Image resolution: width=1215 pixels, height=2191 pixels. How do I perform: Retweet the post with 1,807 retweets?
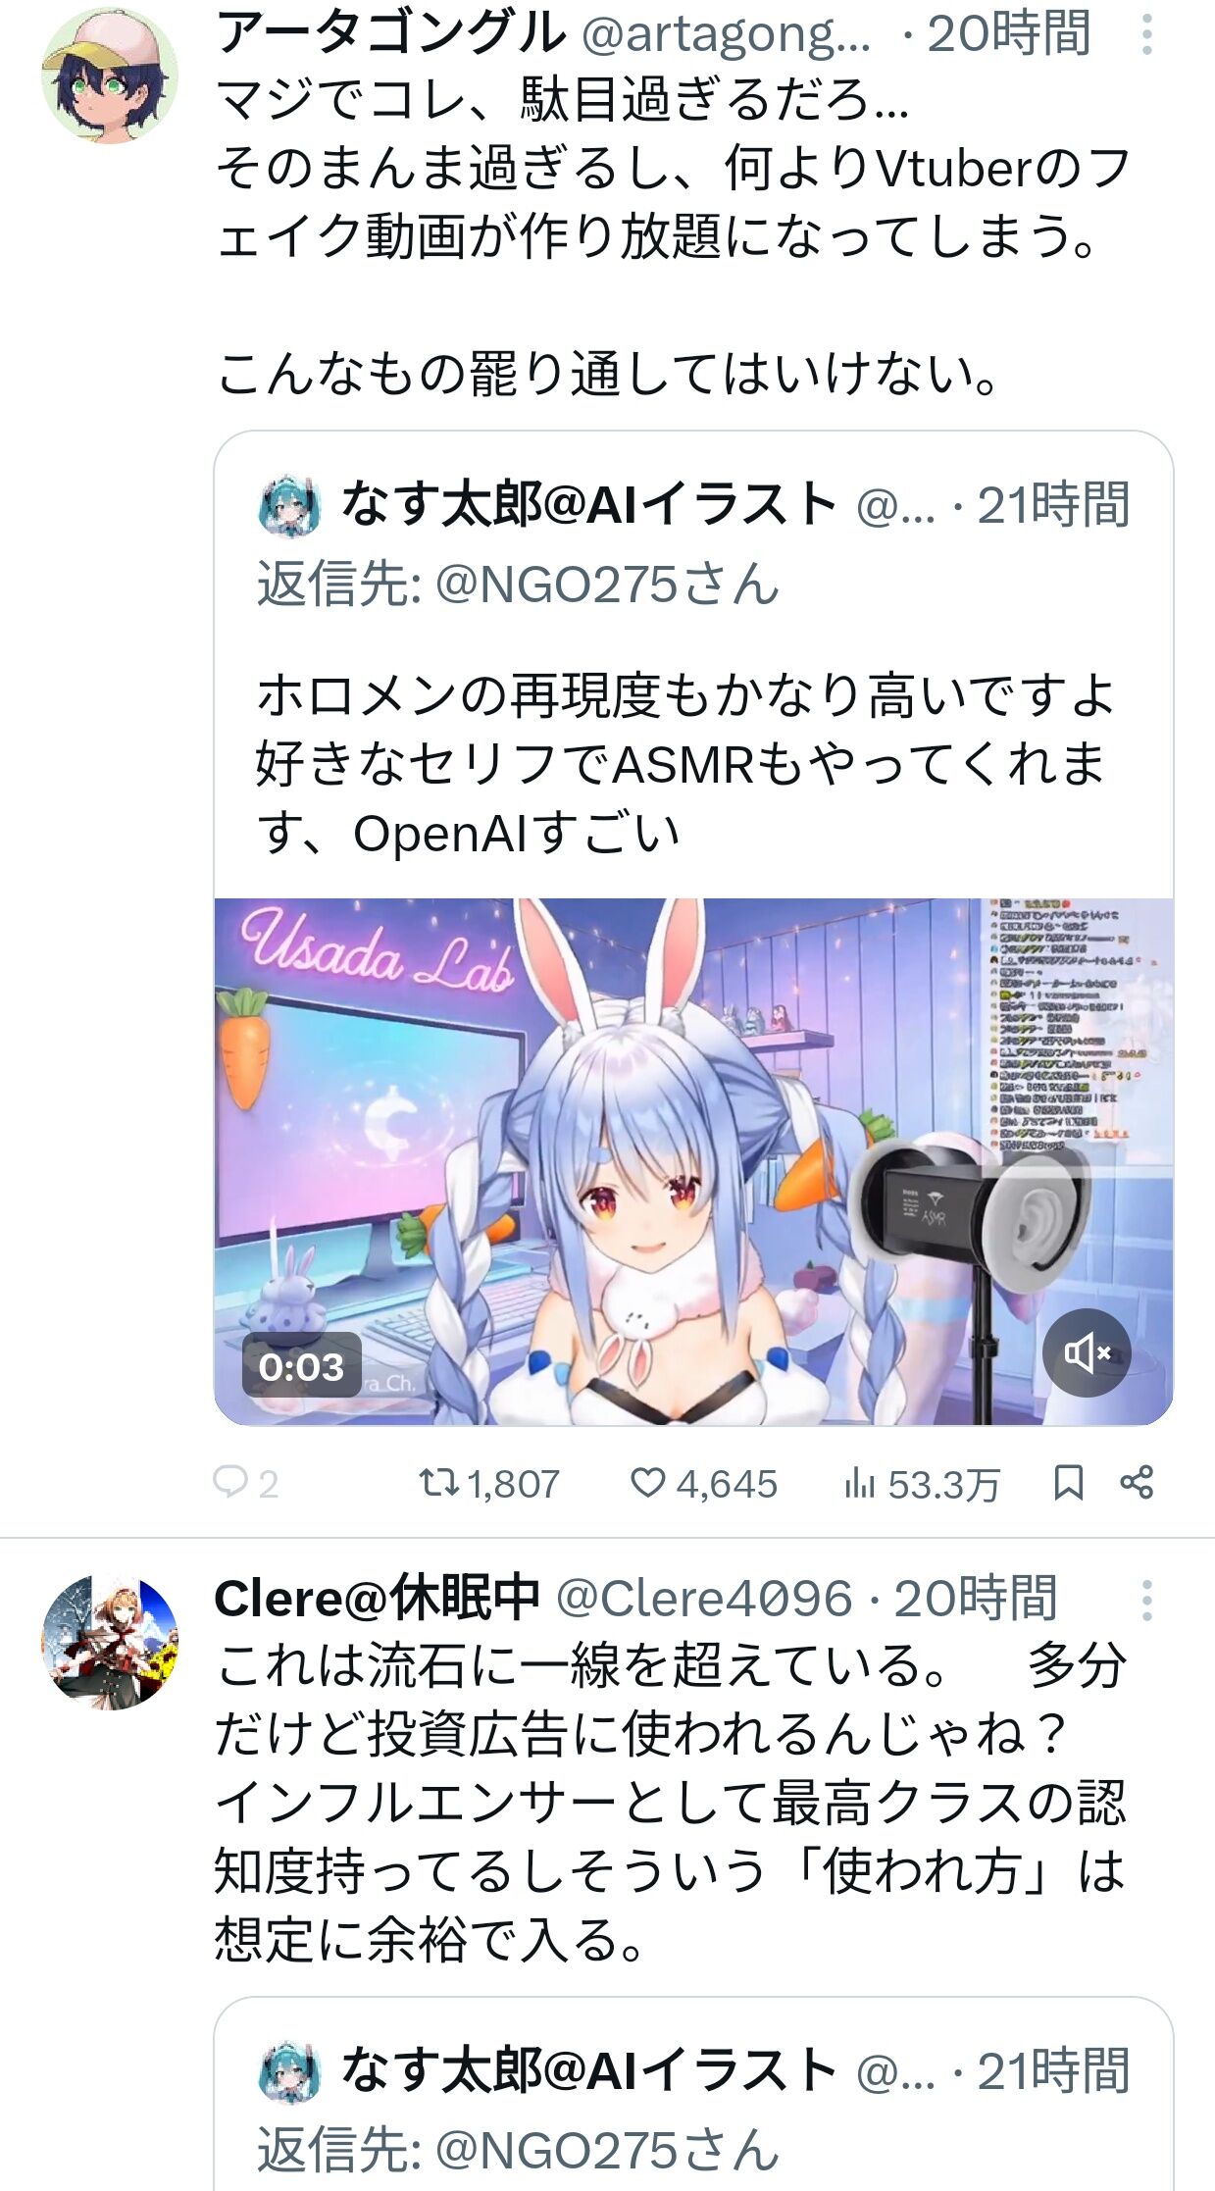[x=438, y=1482]
